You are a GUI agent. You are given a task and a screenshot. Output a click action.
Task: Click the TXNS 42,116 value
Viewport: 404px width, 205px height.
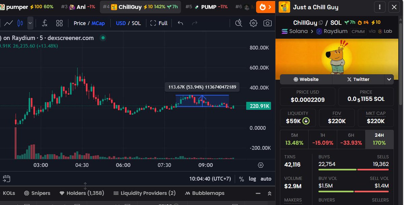pyautogui.click(x=292, y=164)
